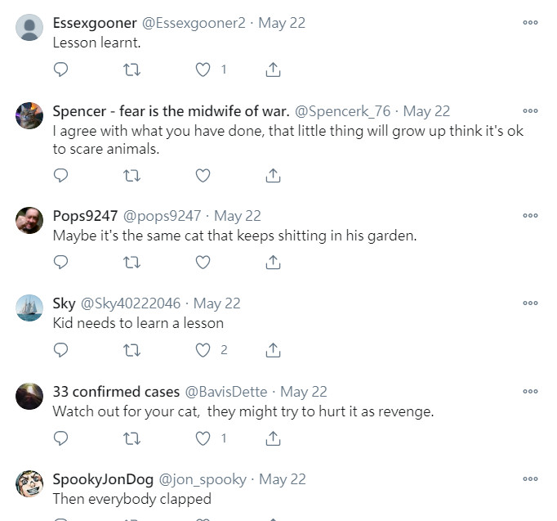
Task: Reply to Essexgooner's "Lesson learnt" tweet
Action: tap(60, 70)
